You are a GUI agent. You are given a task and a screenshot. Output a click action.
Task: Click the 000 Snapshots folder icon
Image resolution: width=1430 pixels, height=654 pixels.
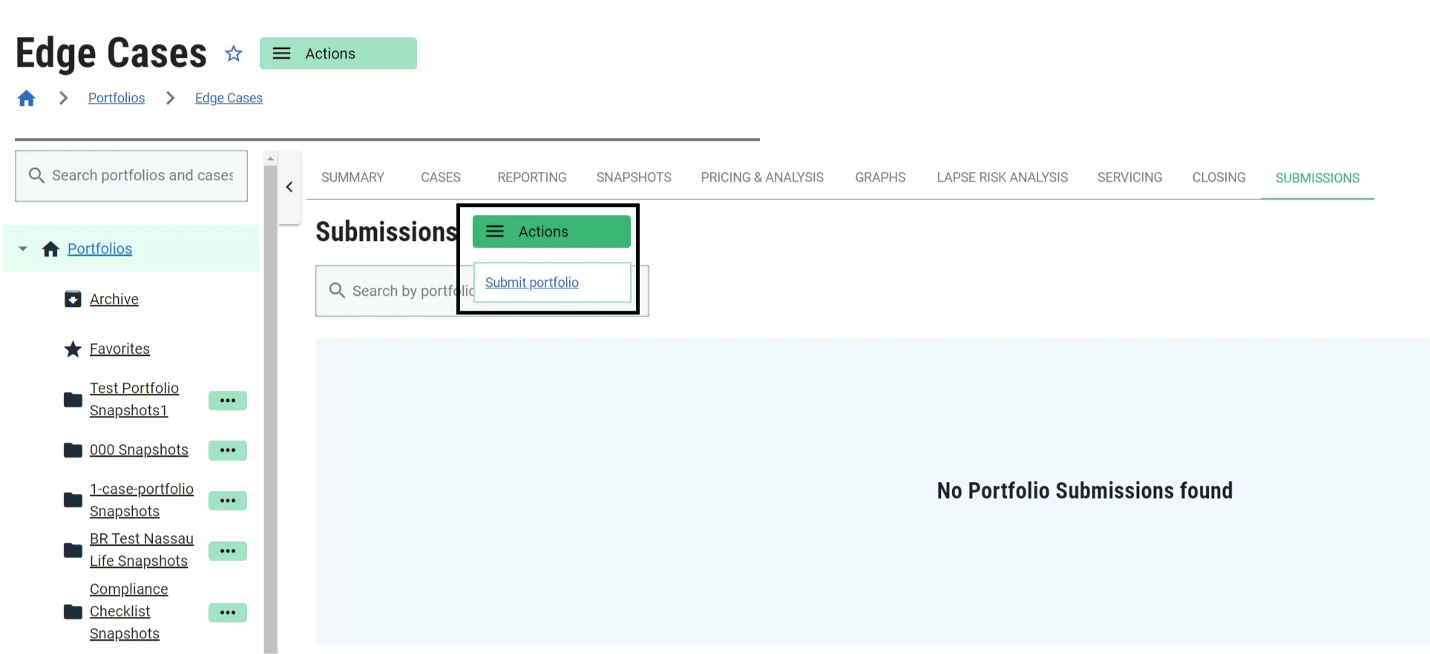(73, 450)
